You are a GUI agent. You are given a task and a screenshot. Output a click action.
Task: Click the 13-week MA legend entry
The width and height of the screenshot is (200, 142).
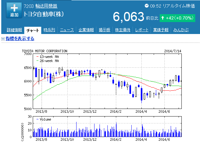[48, 57]
